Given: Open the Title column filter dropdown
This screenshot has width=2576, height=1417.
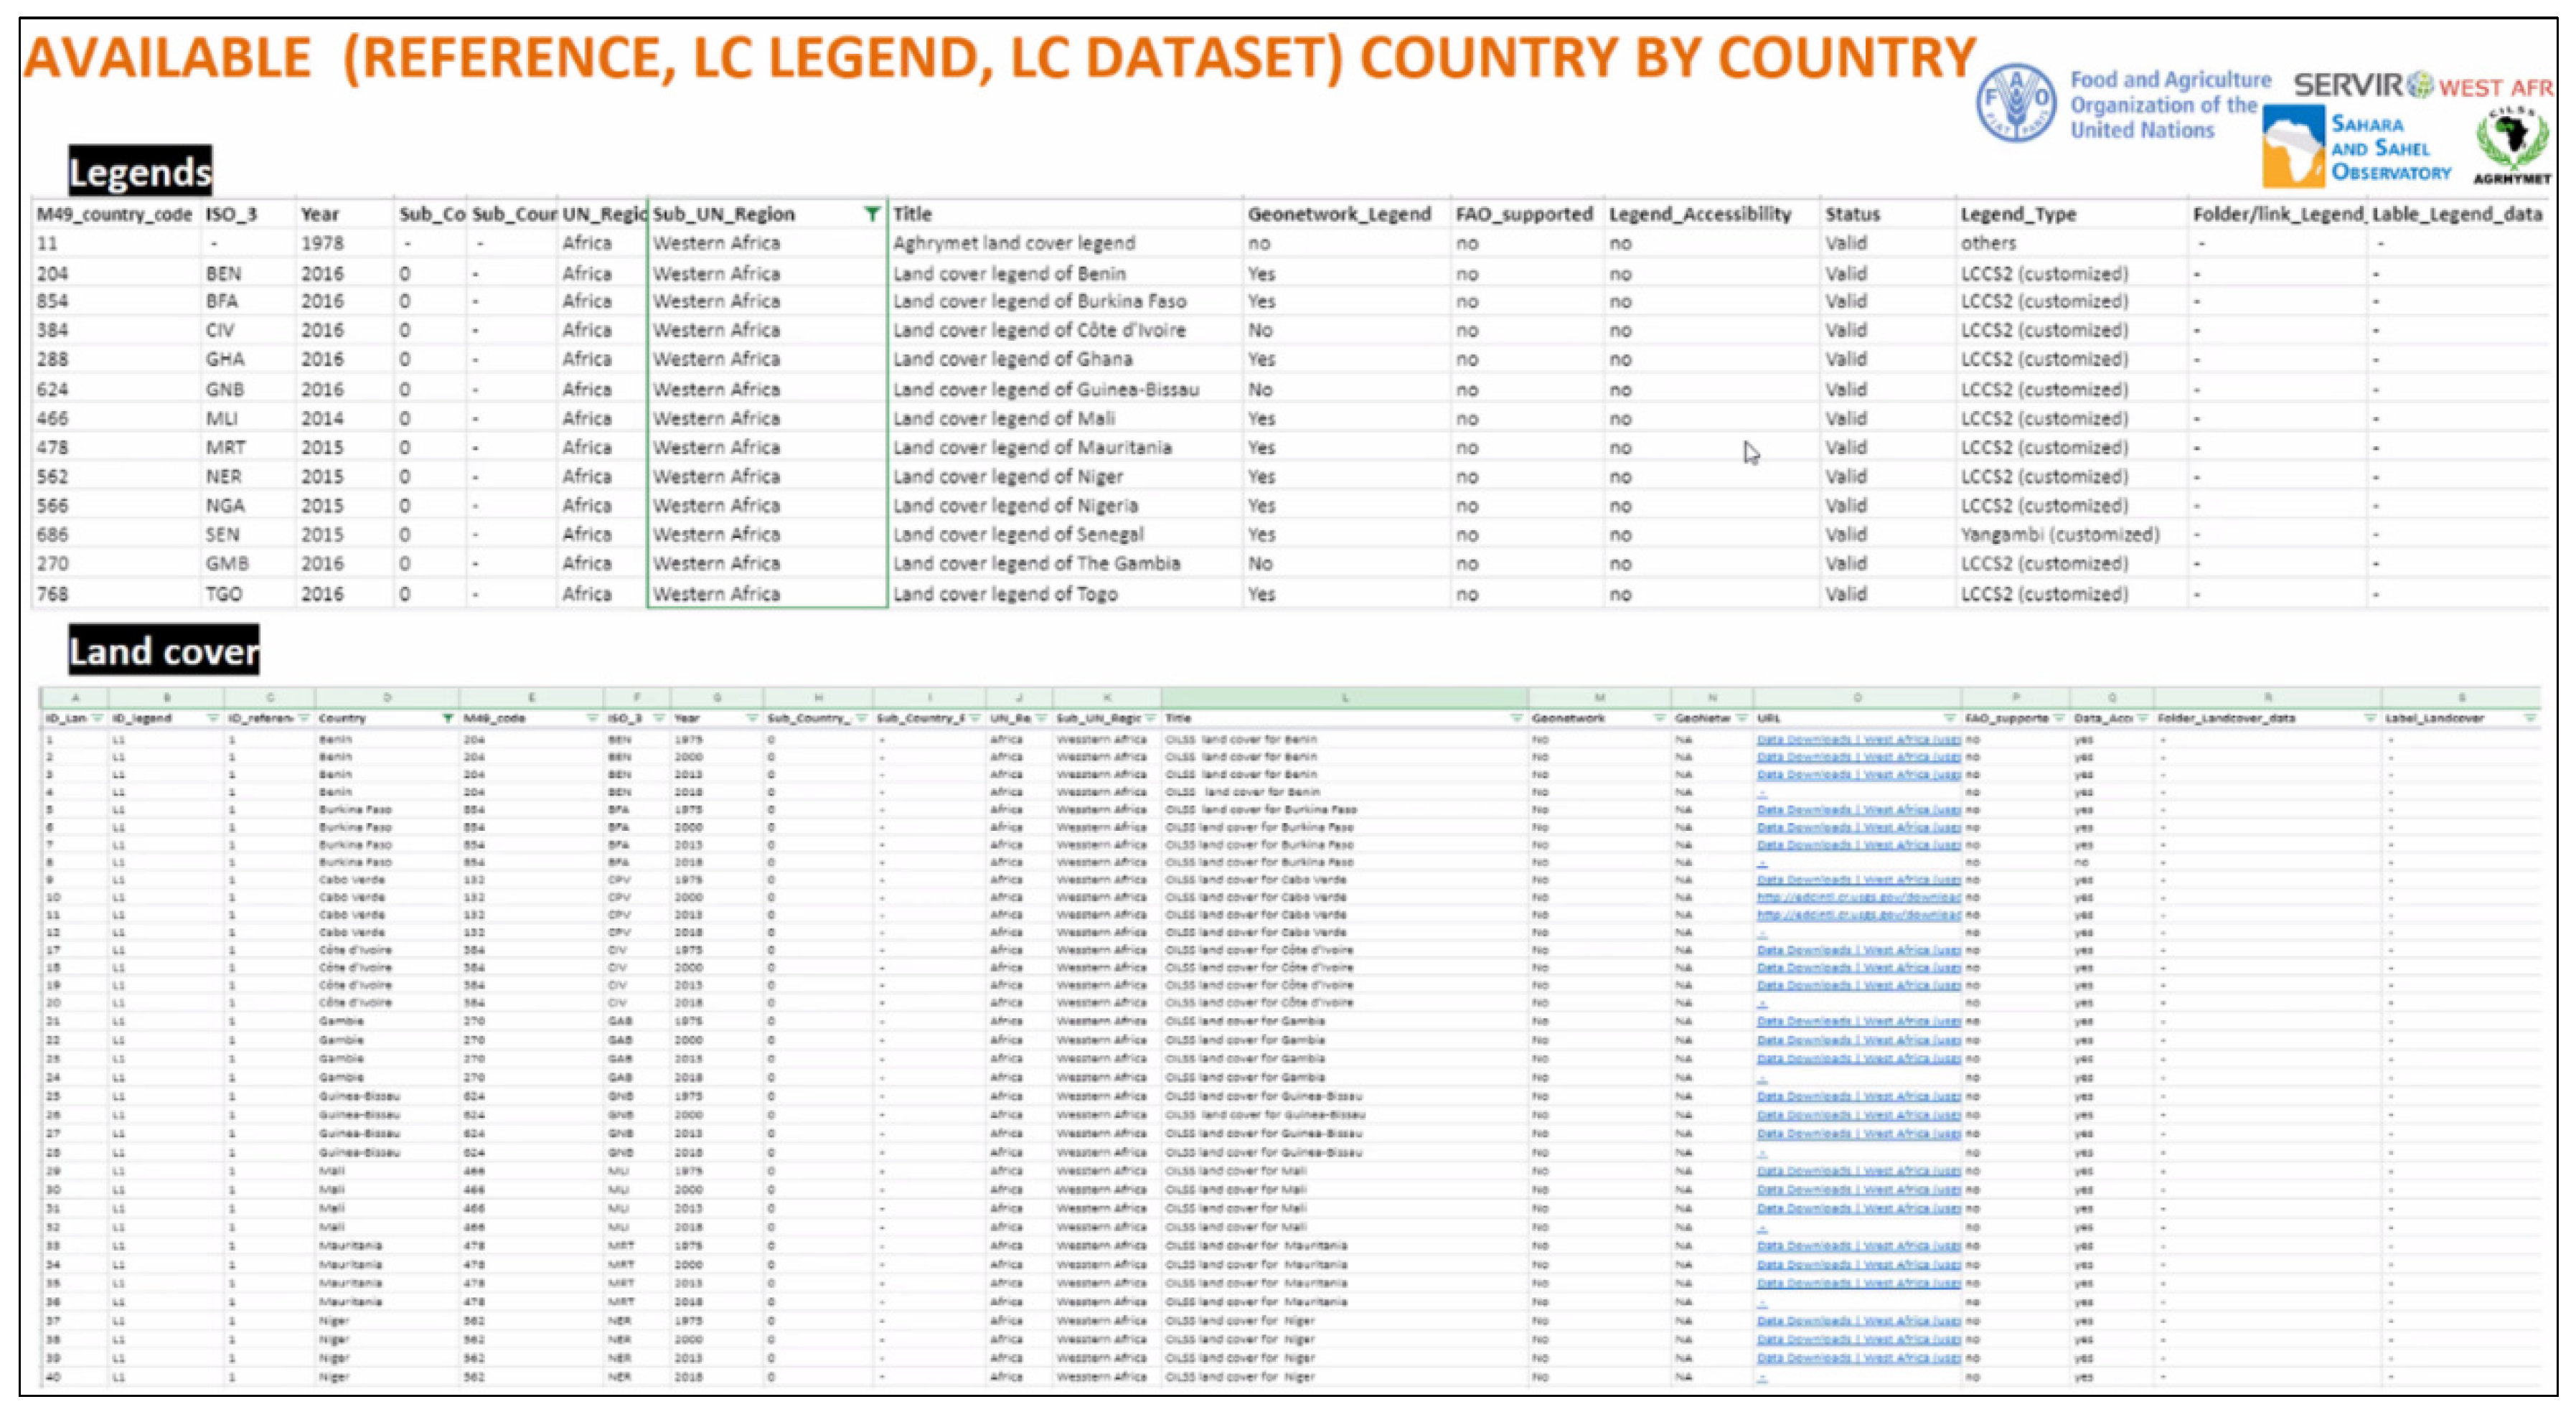Looking at the screenshot, I should pyautogui.click(x=1516, y=718).
